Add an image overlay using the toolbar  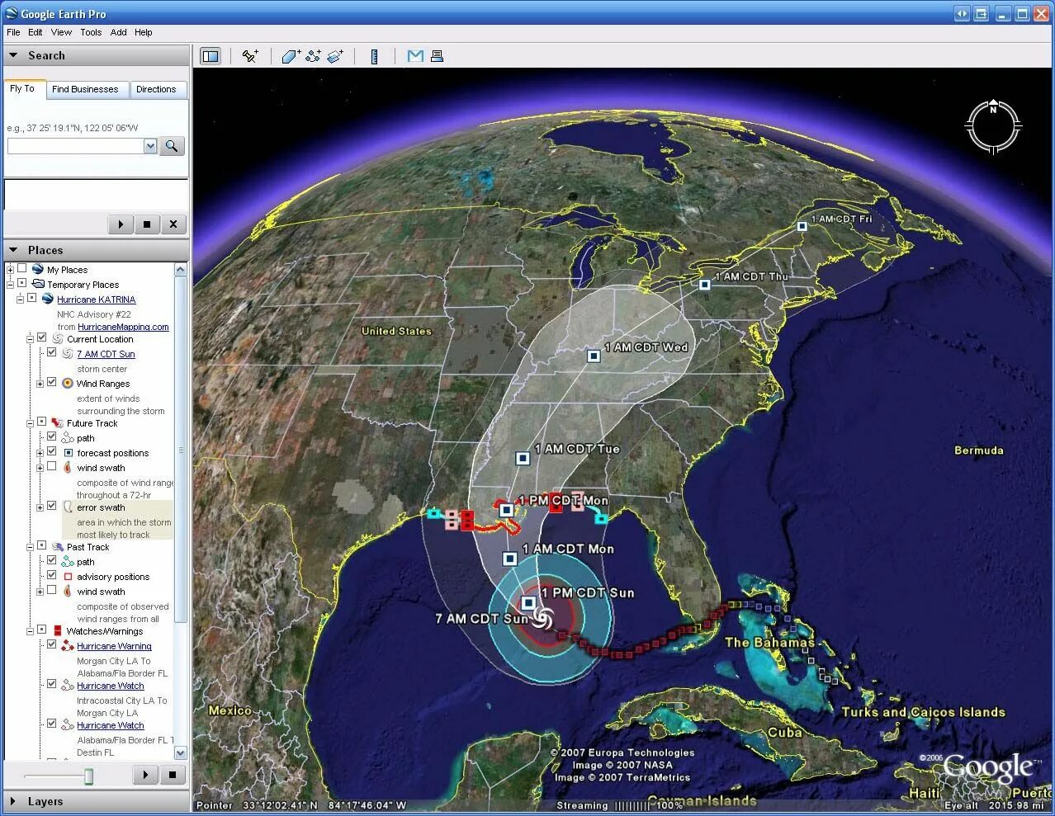point(335,56)
